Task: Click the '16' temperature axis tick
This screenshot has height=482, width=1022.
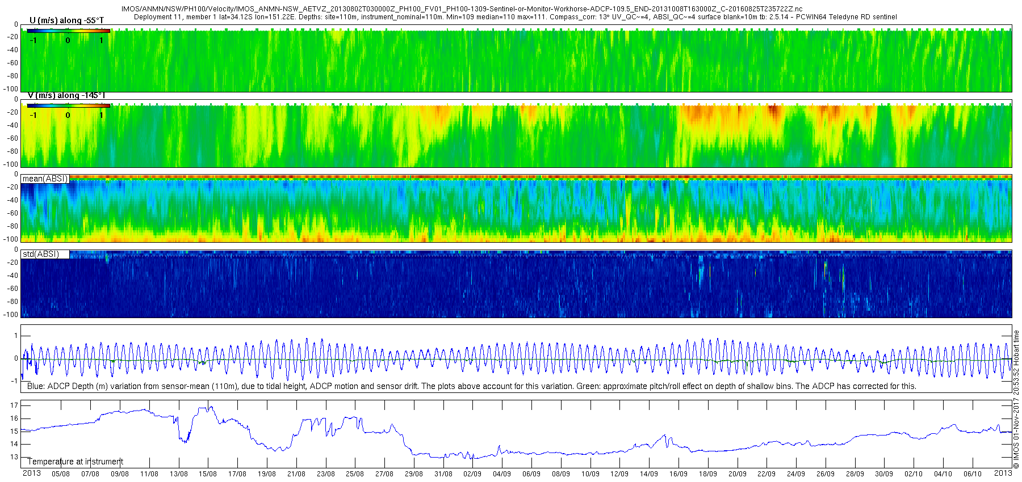Action: click(x=14, y=418)
